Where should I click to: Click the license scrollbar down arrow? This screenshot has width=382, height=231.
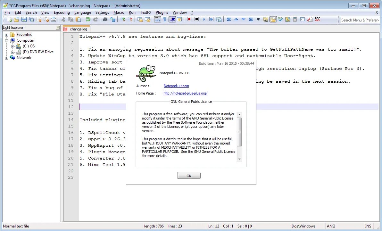239,159
